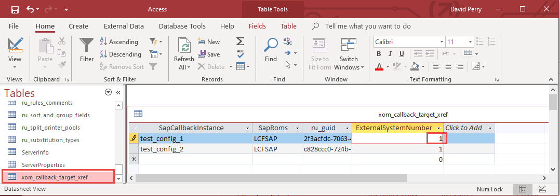Click the Spelling check icon
The image size is (560, 196).
[x=241, y=53]
